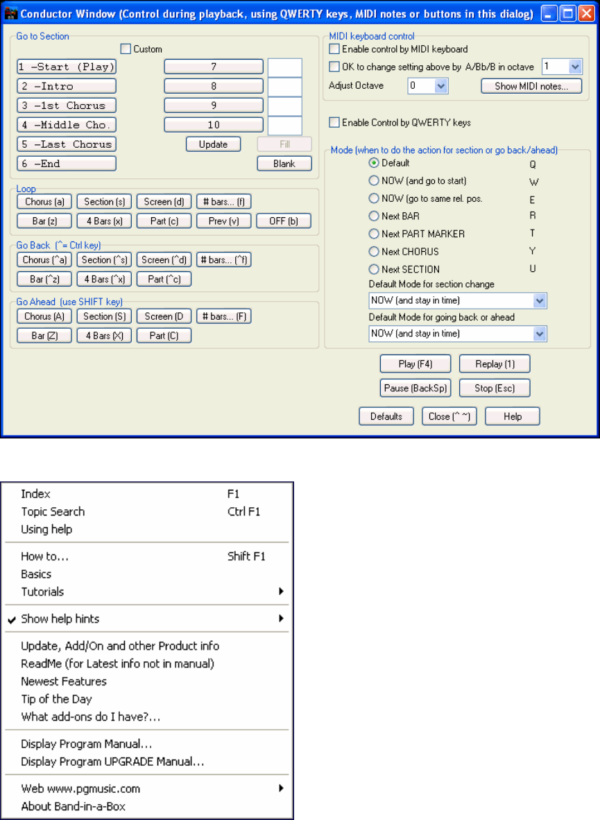The width and height of the screenshot is (600, 820).
Task: Enable control by MIDI keyboard checkbox
Action: [x=334, y=49]
